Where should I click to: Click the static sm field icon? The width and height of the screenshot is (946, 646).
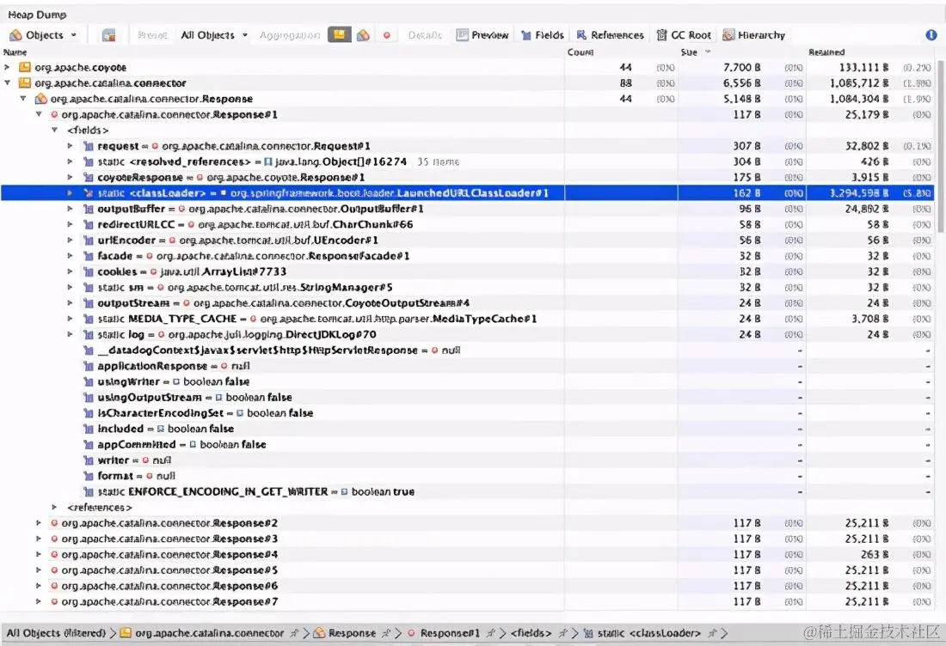click(88, 288)
